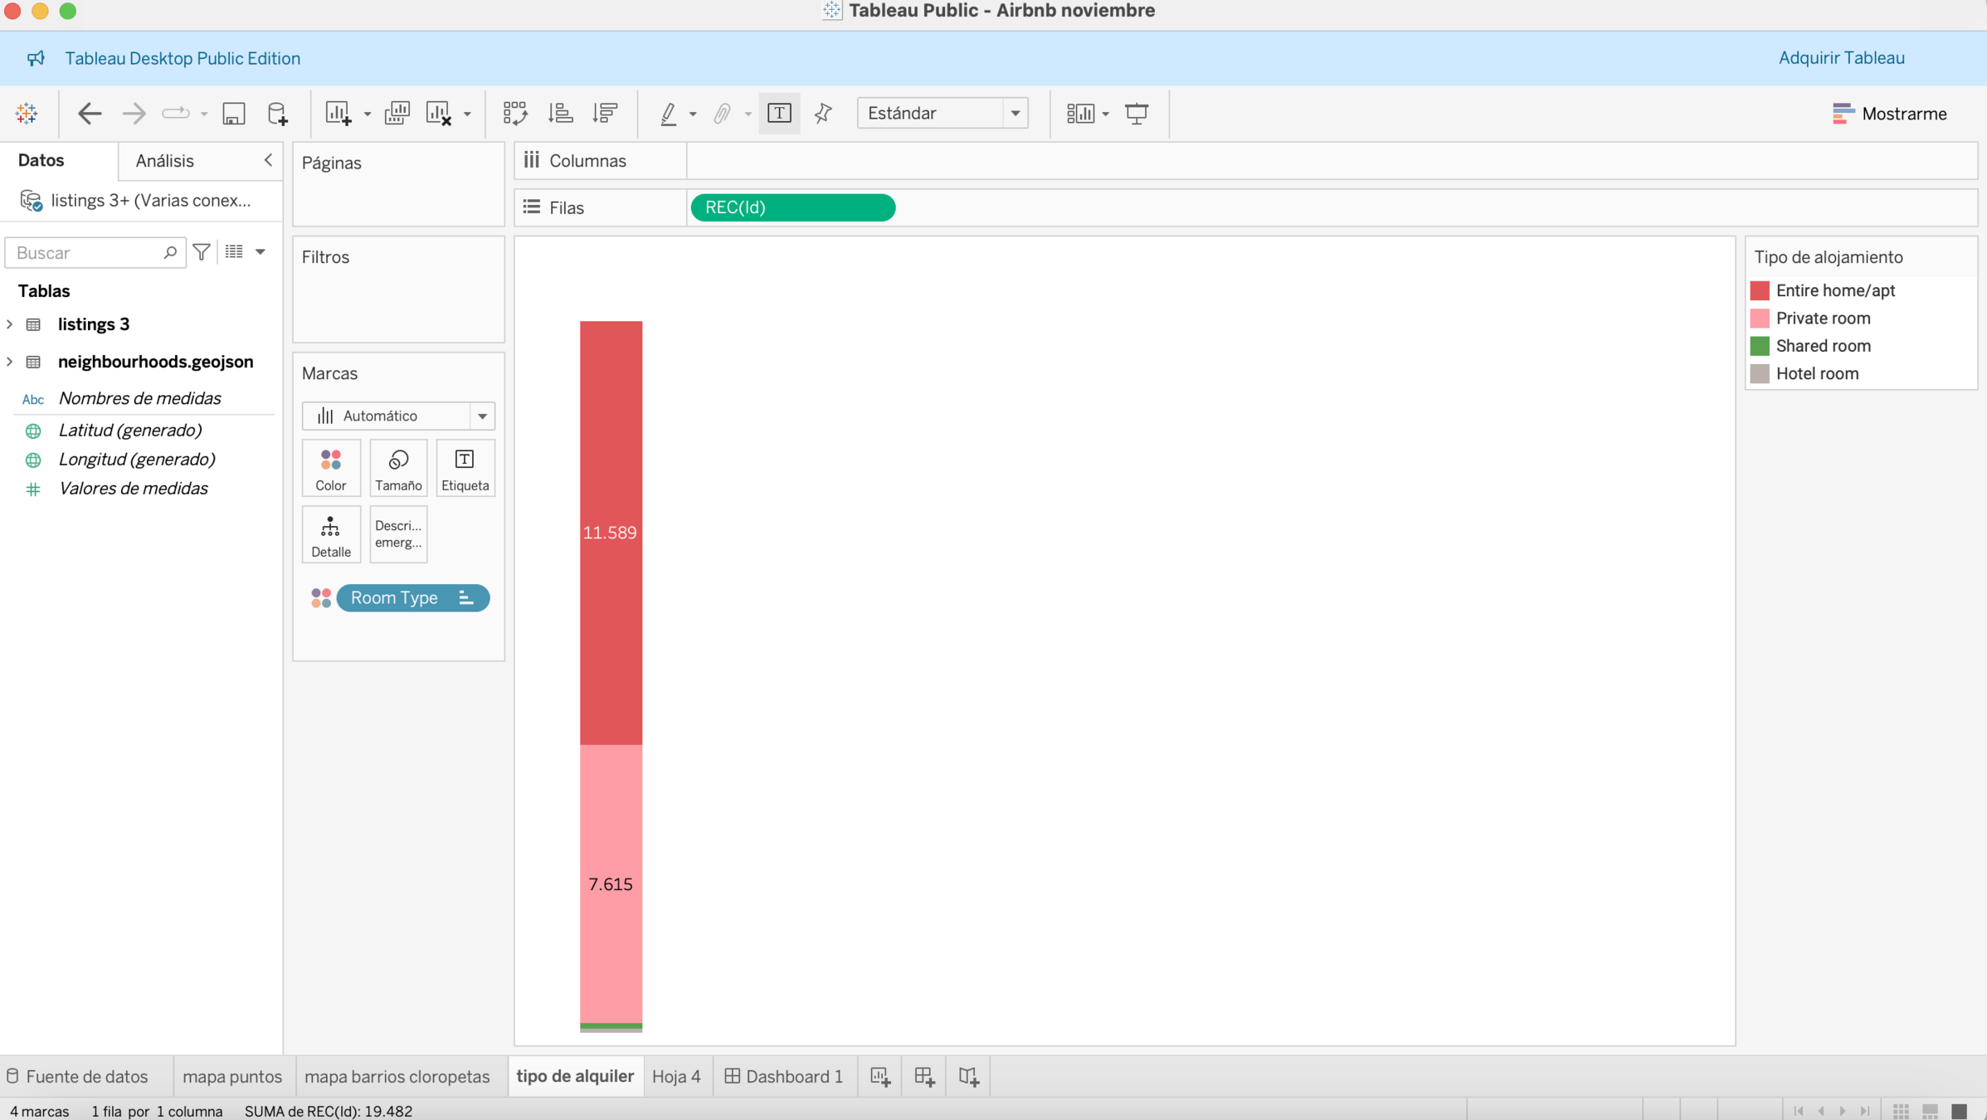The height and width of the screenshot is (1120, 1987).
Task: Click the Add new data source icon
Action: 278,113
